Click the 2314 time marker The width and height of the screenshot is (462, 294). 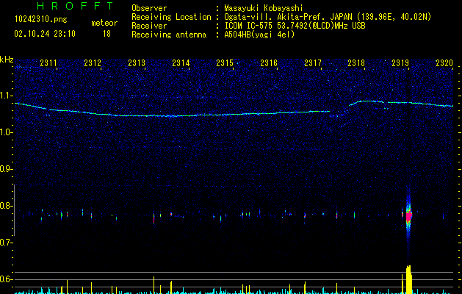point(181,63)
